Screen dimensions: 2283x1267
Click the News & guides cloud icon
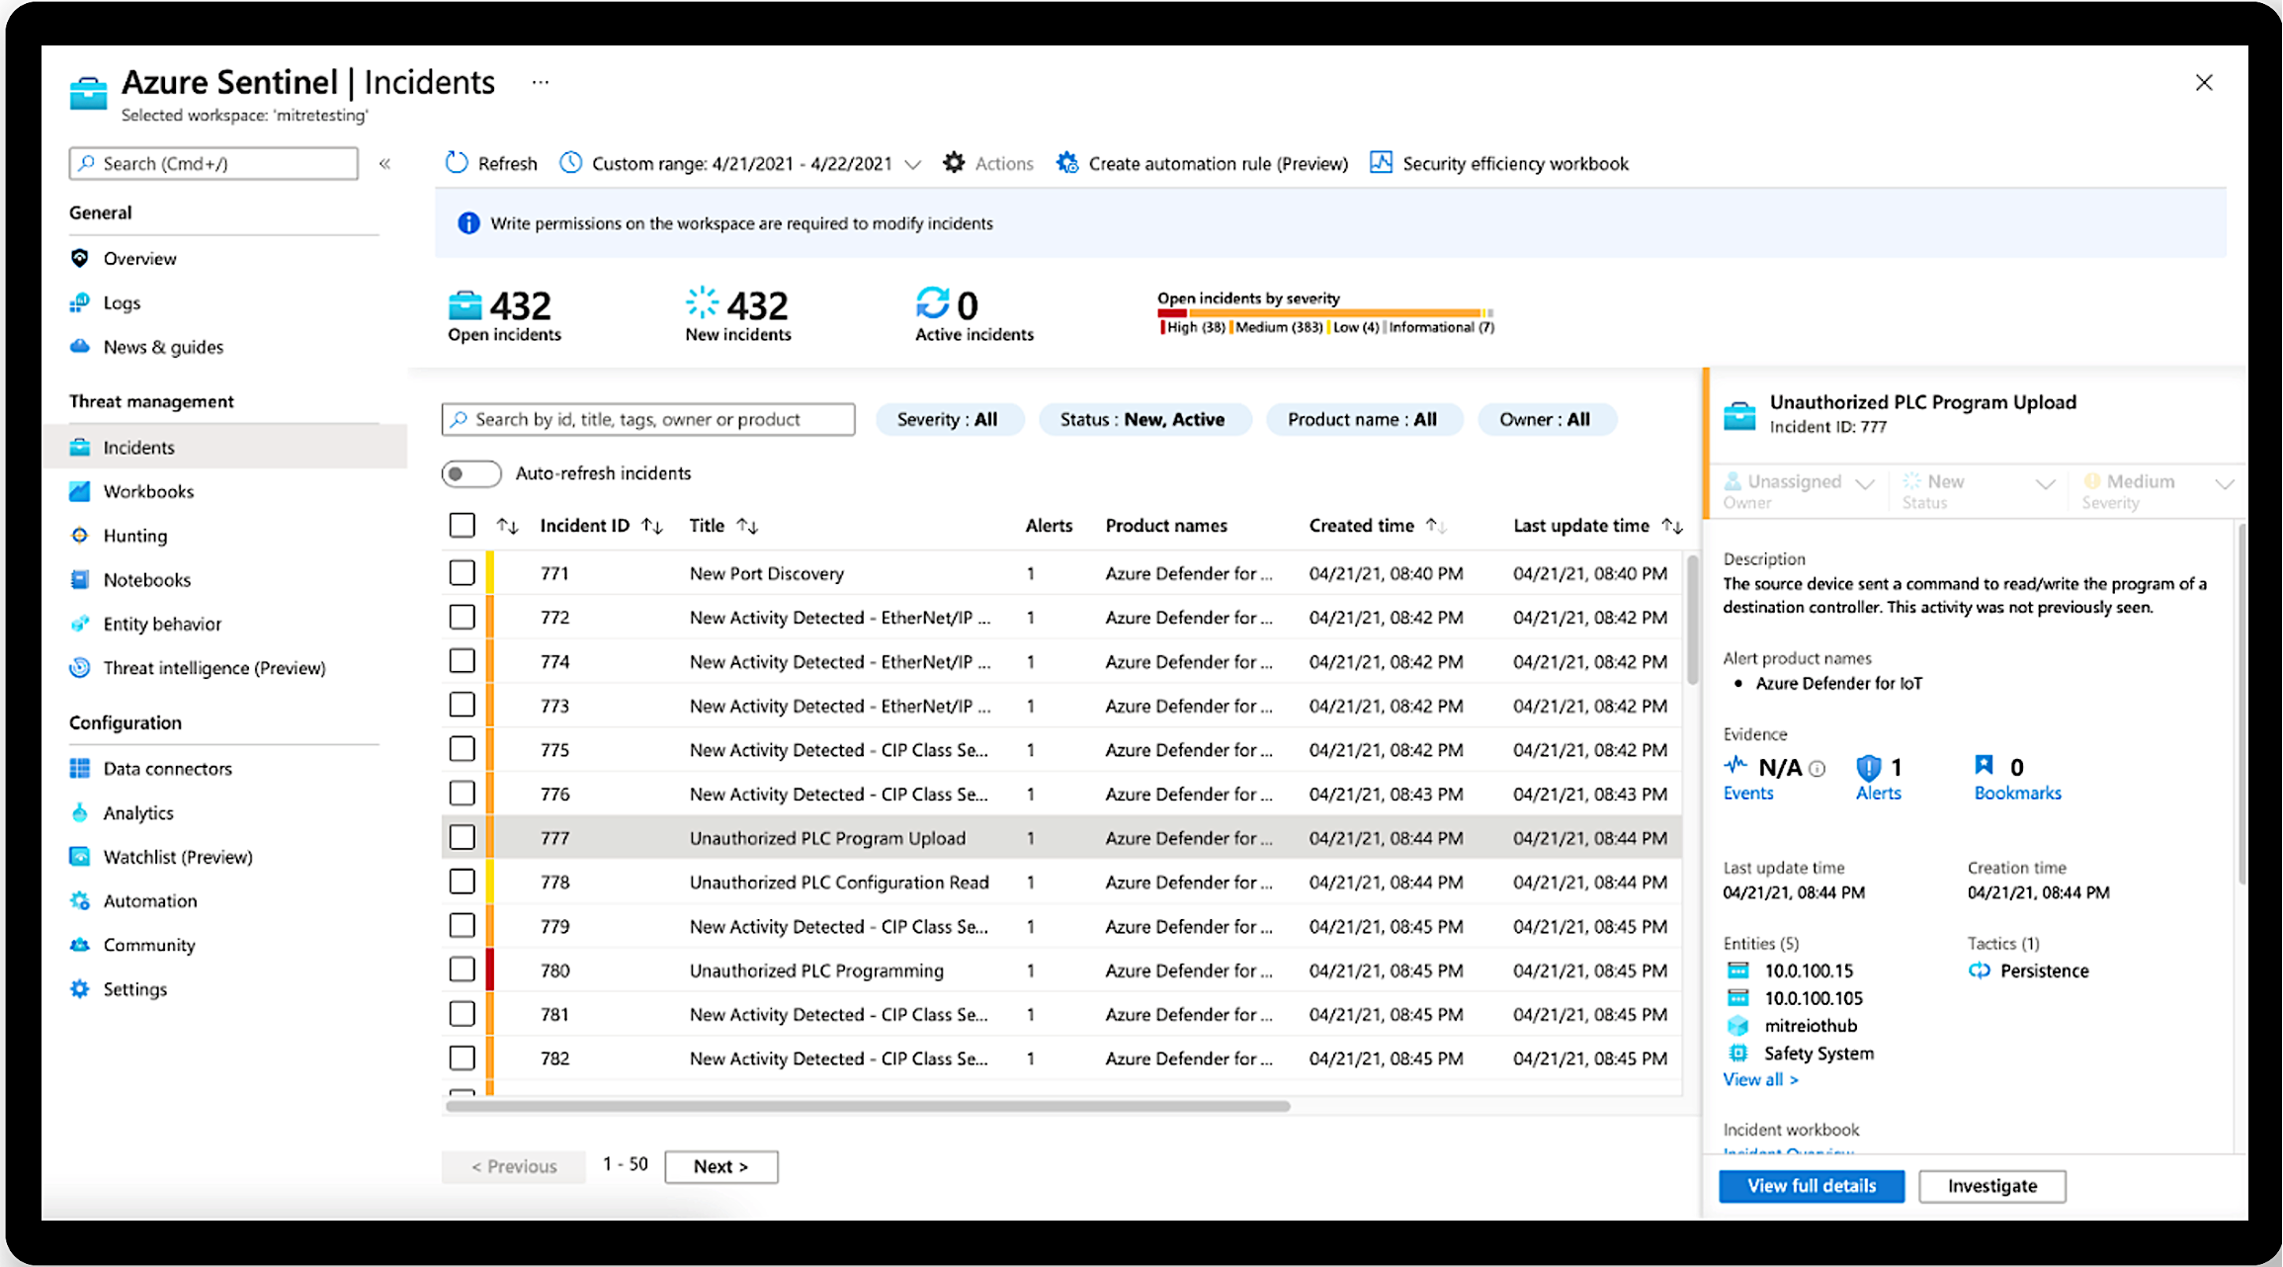coord(80,347)
